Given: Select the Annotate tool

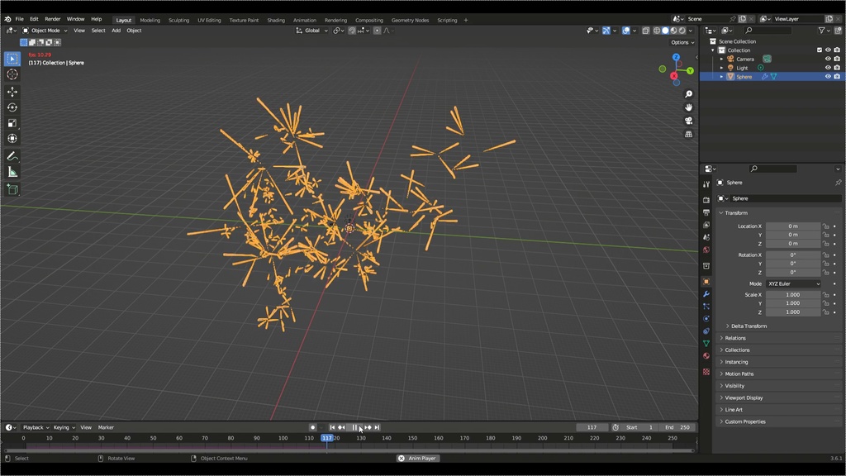Looking at the screenshot, I should point(12,156).
